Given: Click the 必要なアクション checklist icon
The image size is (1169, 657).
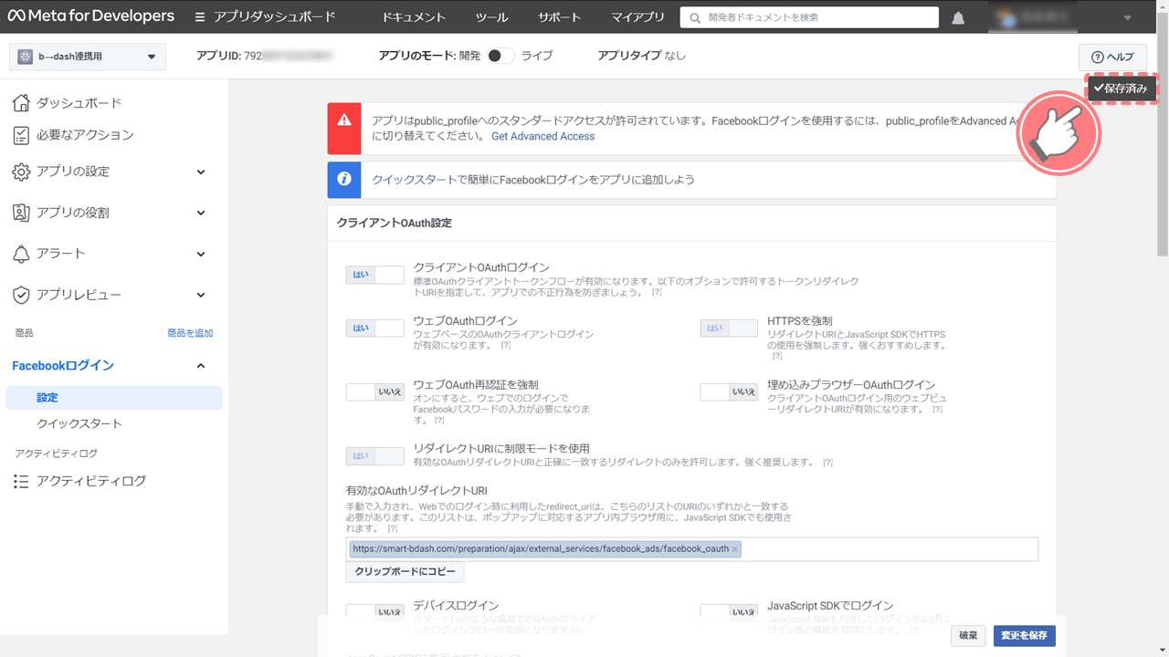Looking at the screenshot, I should pyautogui.click(x=21, y=135).
